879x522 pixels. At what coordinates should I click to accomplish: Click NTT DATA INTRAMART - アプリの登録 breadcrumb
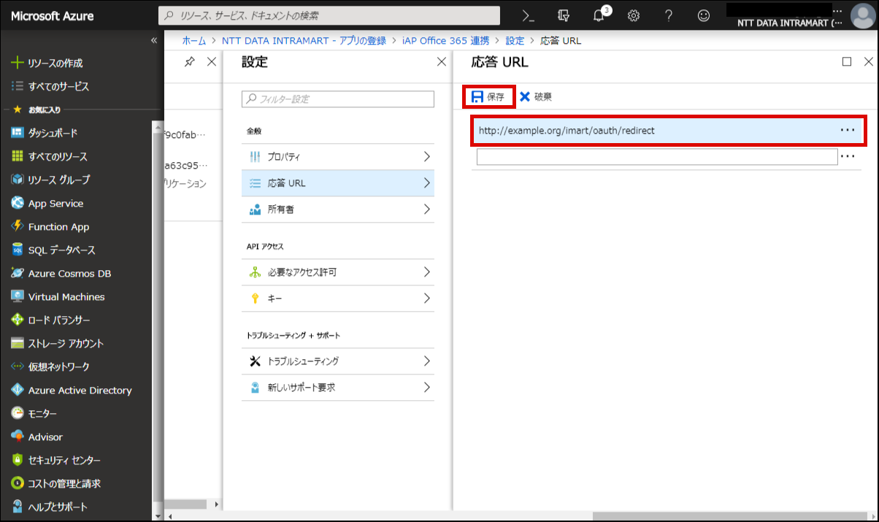[304, 40]
